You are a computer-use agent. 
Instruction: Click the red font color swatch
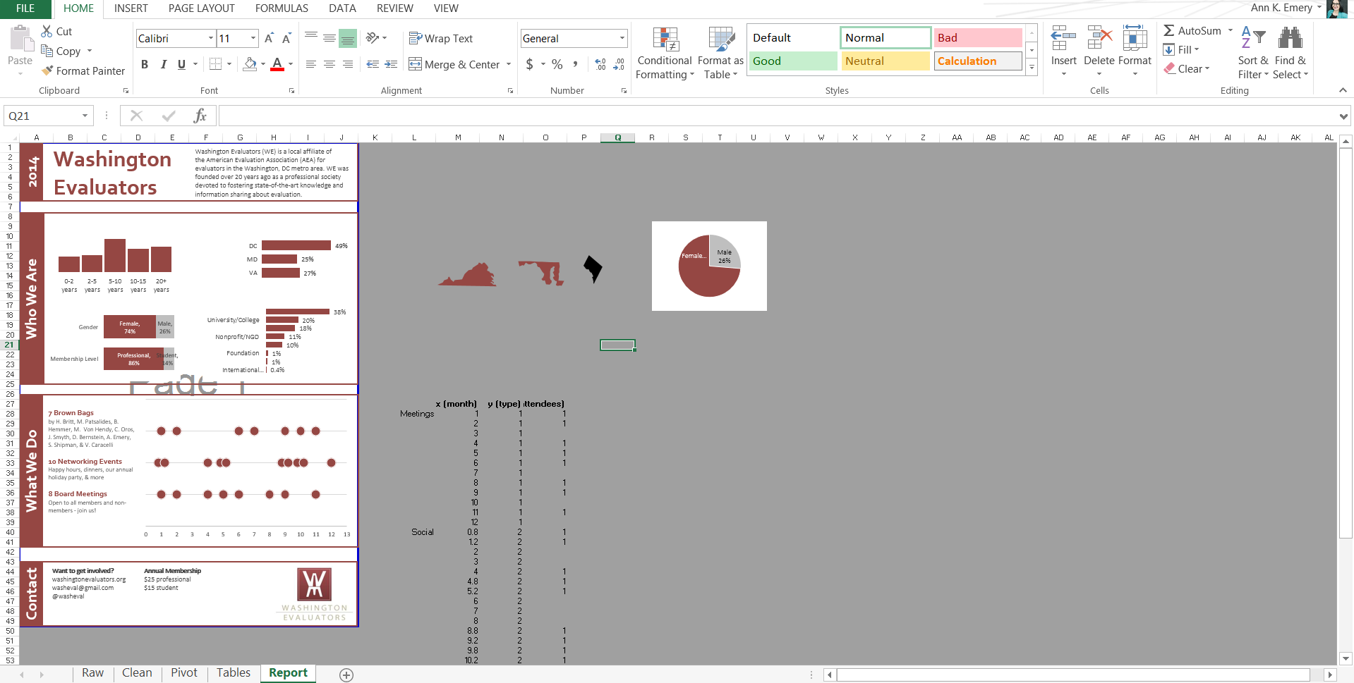tap(277, 64)
